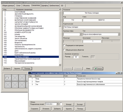This screenshot has height=112, width=123.
Task: Click the Экспорт button
Action: [80, 104]
